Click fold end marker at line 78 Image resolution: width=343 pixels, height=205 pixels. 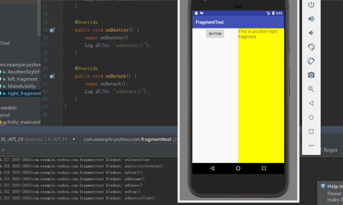62,53
